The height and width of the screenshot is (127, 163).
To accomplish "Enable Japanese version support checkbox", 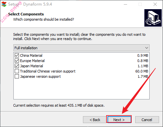I will click(17, 76).
